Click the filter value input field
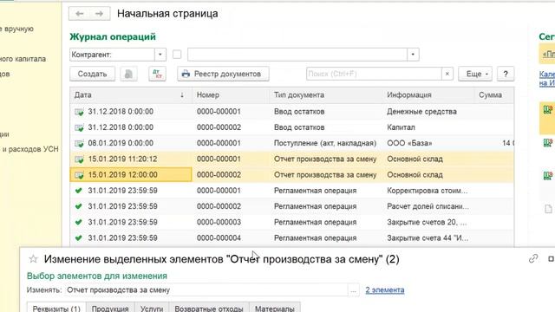 pyautogui.click(x=297, y=55)
